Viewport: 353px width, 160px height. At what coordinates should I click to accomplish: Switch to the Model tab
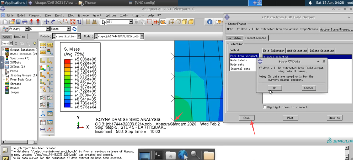pos(6,37)
